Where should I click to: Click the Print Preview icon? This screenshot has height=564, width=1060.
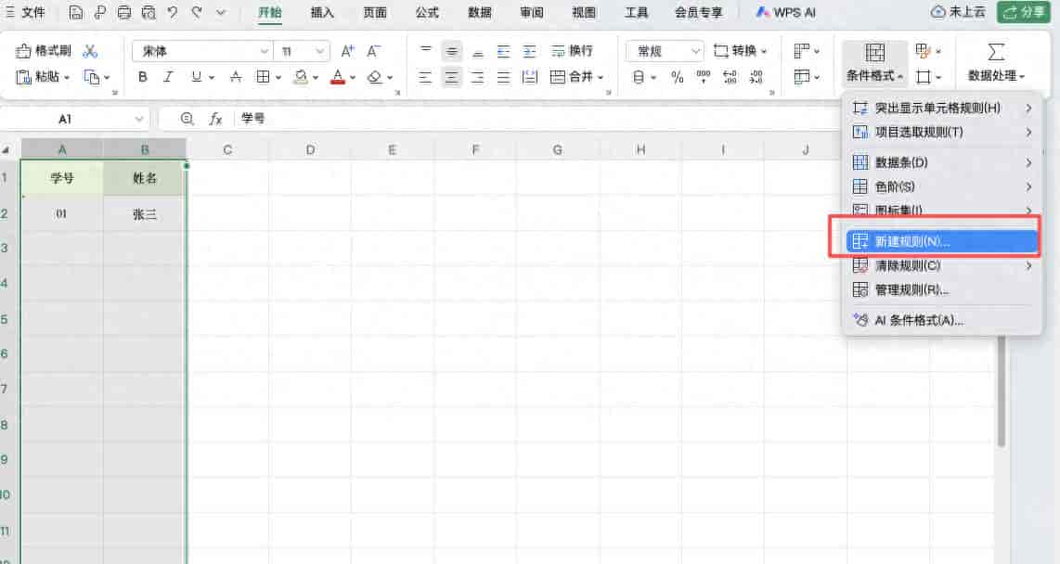[x=149, y=12]
